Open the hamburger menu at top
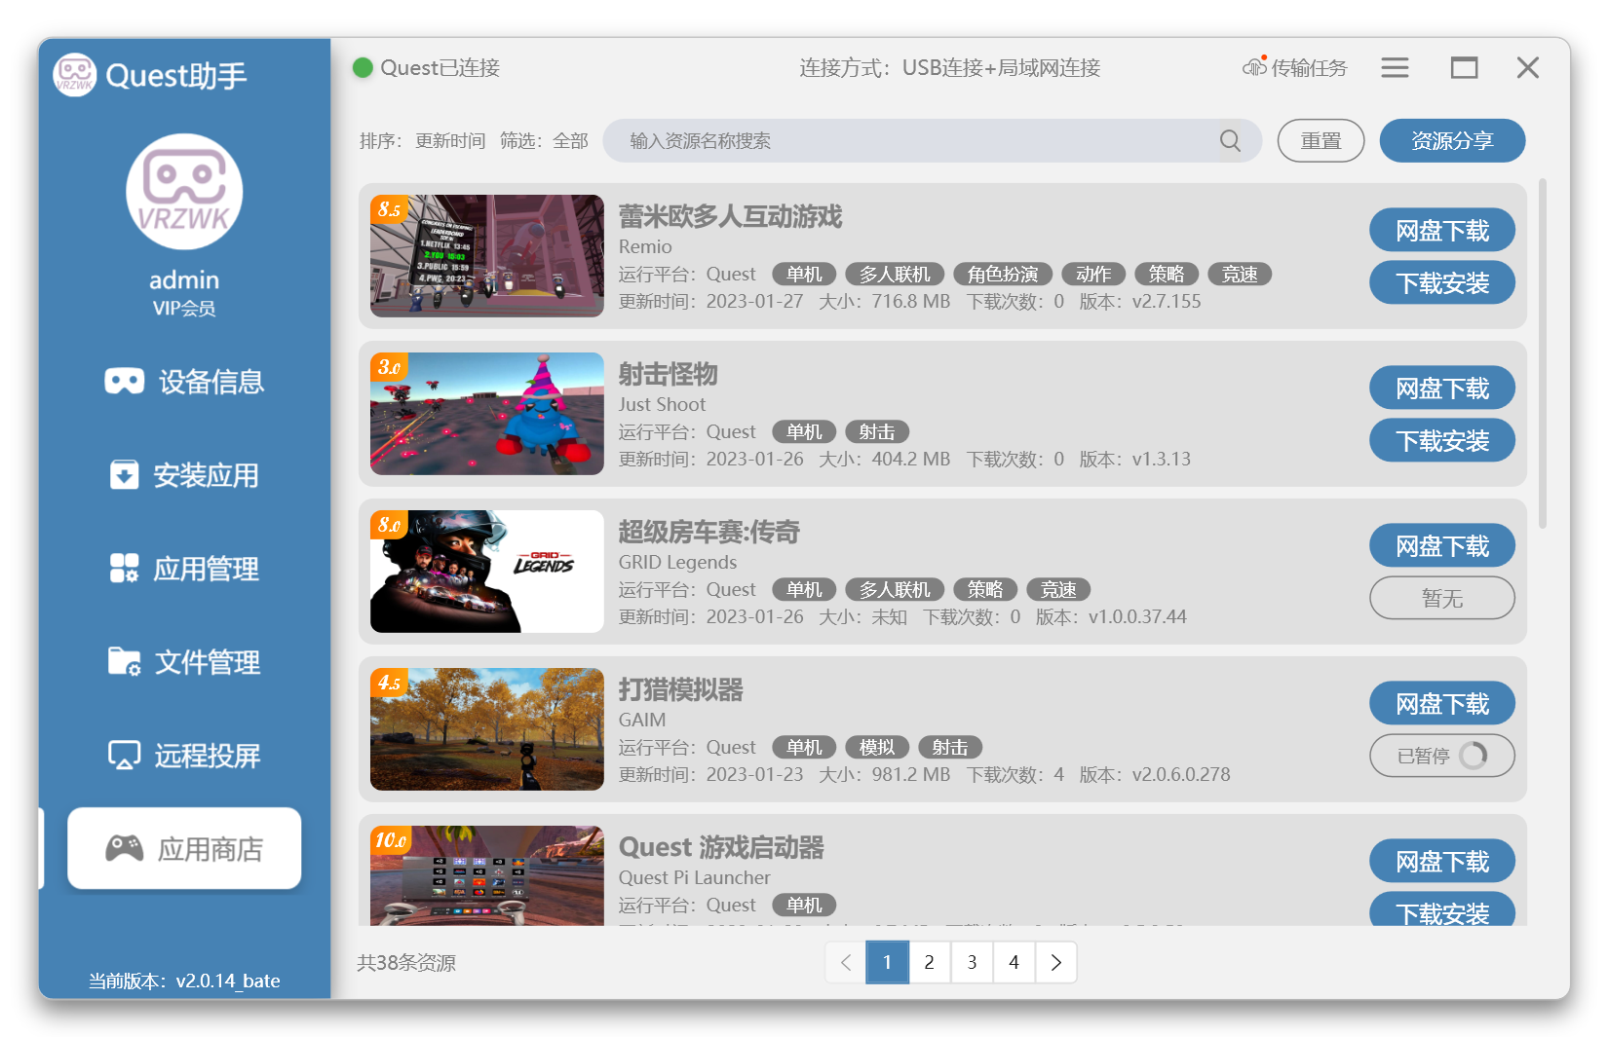This screenshot has height=1037, width=1608. coord(1395,67)
